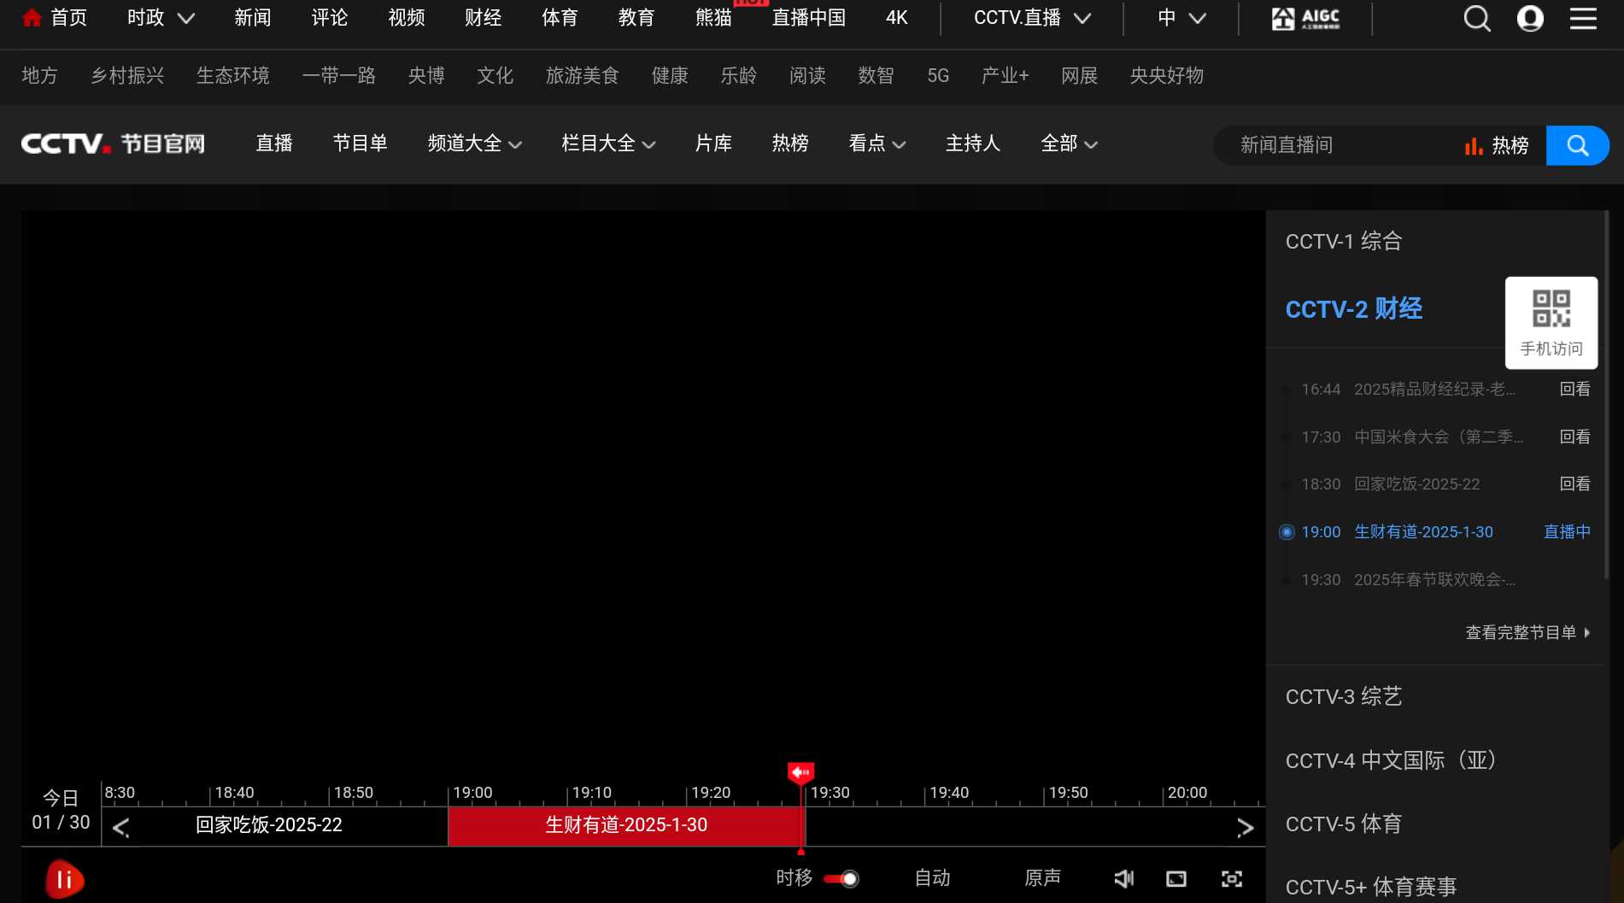This screenshot has width=1624, height=903.
Task: Open the top bar search magnifier icon
Action: click(x=1476, y=18)
